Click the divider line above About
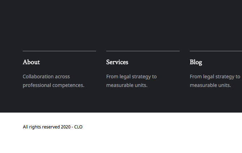Screen dimensions: 242x153 [59, 51]
